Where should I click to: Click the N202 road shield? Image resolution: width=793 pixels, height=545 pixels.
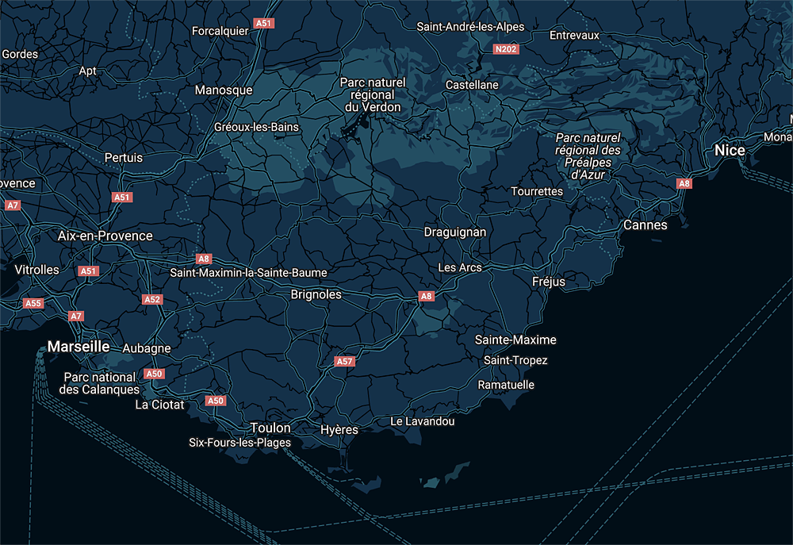505,49
